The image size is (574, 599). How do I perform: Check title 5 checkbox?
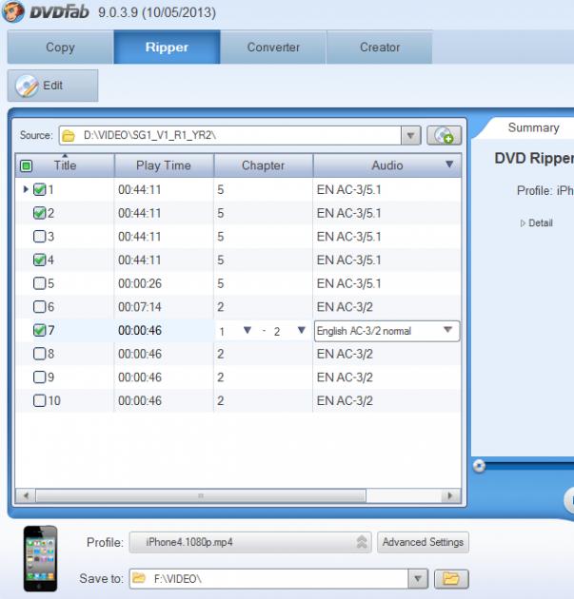(39, 283)
